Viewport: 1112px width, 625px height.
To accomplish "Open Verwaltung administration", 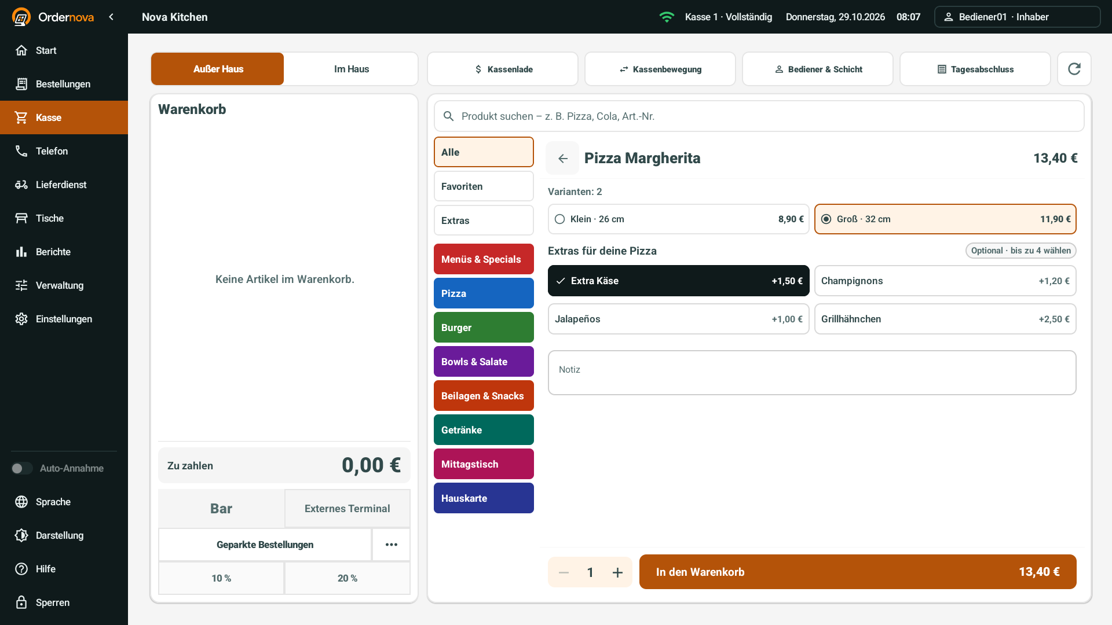I will tap(64, 285).
